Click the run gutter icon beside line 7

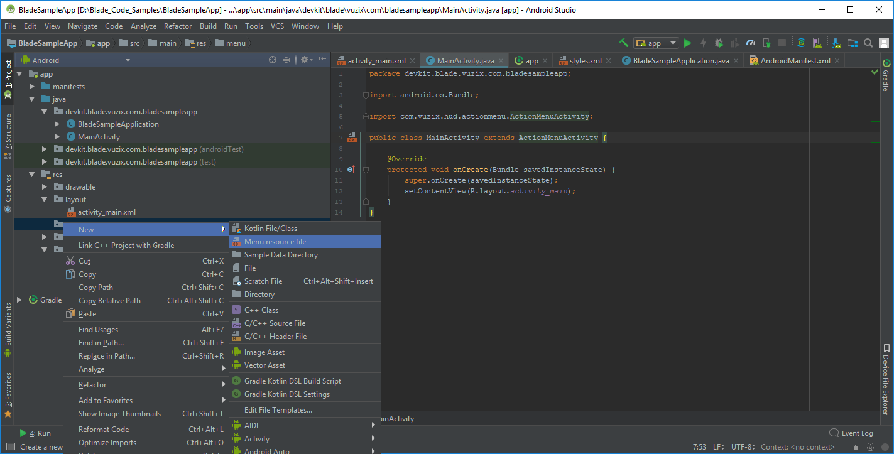click(351, 138)
